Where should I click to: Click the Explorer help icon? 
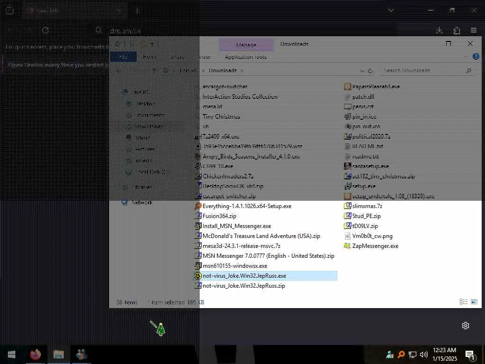(x=476, y=57)
